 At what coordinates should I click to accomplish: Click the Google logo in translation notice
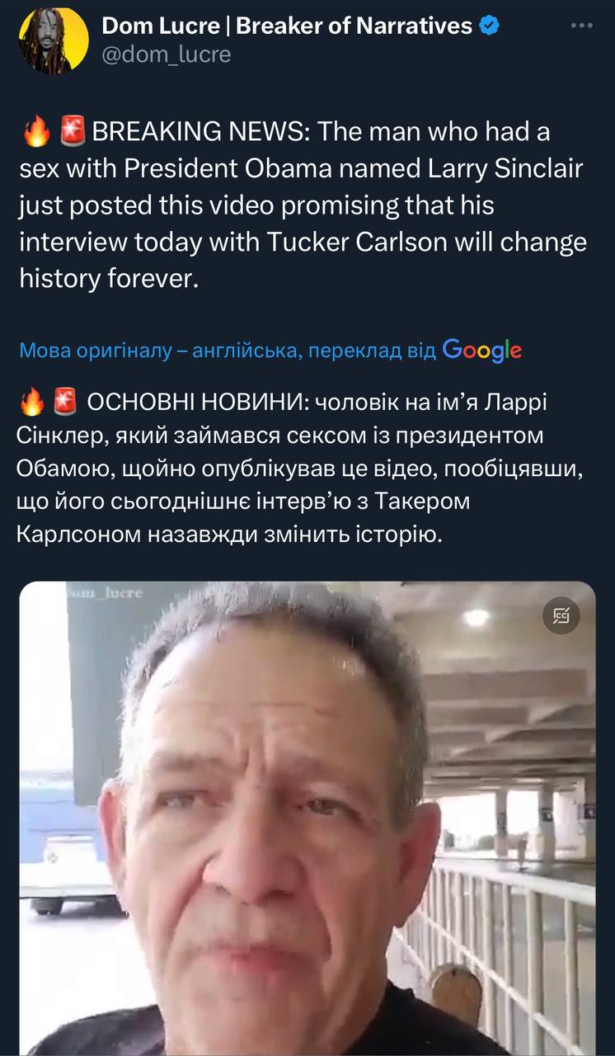[481, 350]
